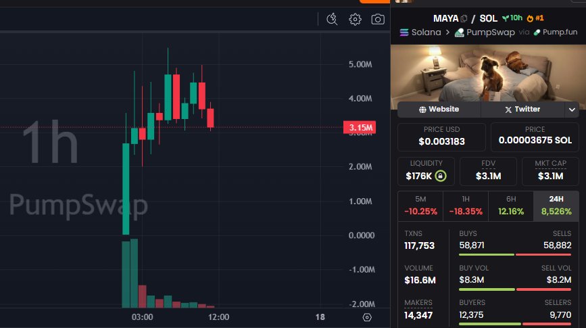Click the 10h pair age badge
The width and height of the screenshot is (586, 328).
[x=512, y=18]
